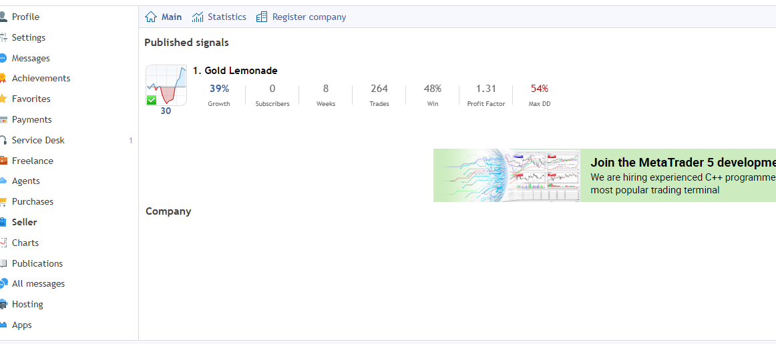Image resolution: width=776 pixels, height=344 pixels.
Task: Click the 48% Win value
Action: [x=433, y=89]
